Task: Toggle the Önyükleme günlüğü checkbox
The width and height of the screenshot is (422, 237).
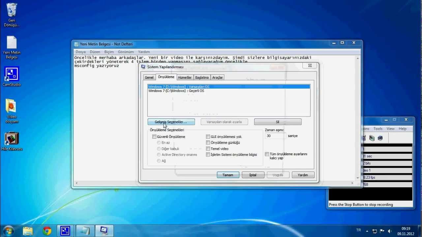Action: [208, 143]
